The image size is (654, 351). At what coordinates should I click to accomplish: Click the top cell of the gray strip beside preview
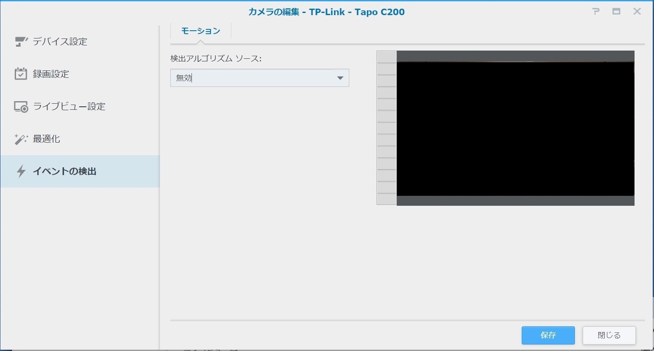click(x=386, y=57)
